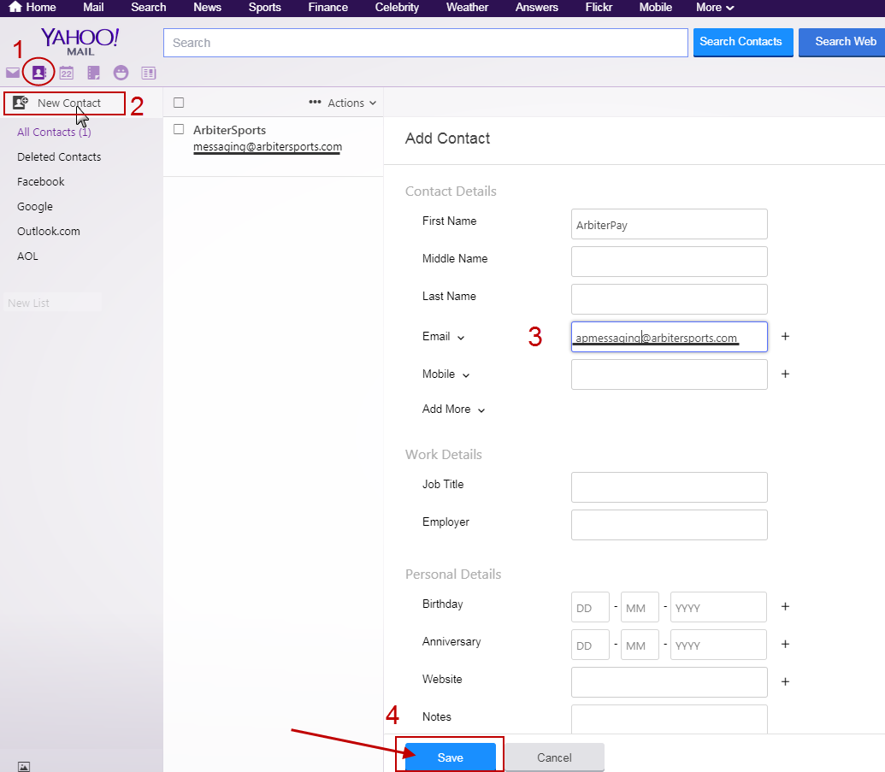Click the three-dots Actions icon
885x772 pixels.
click(315, 102)
